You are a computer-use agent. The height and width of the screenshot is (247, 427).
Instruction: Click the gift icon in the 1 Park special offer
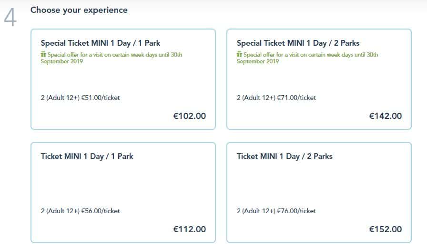[x=43, y=54]
